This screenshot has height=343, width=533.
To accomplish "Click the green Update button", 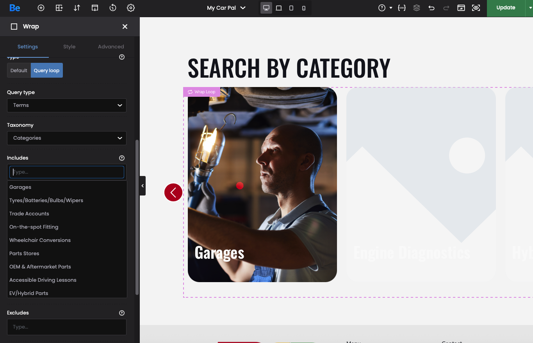I will point(506,8).
